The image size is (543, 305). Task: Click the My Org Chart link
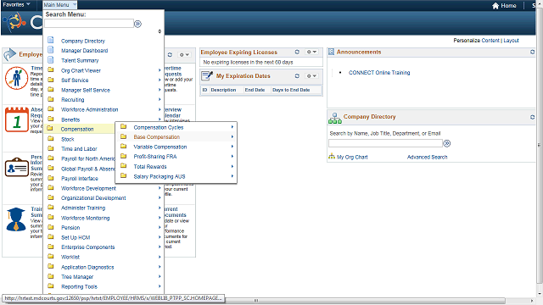tap(352, 157)
